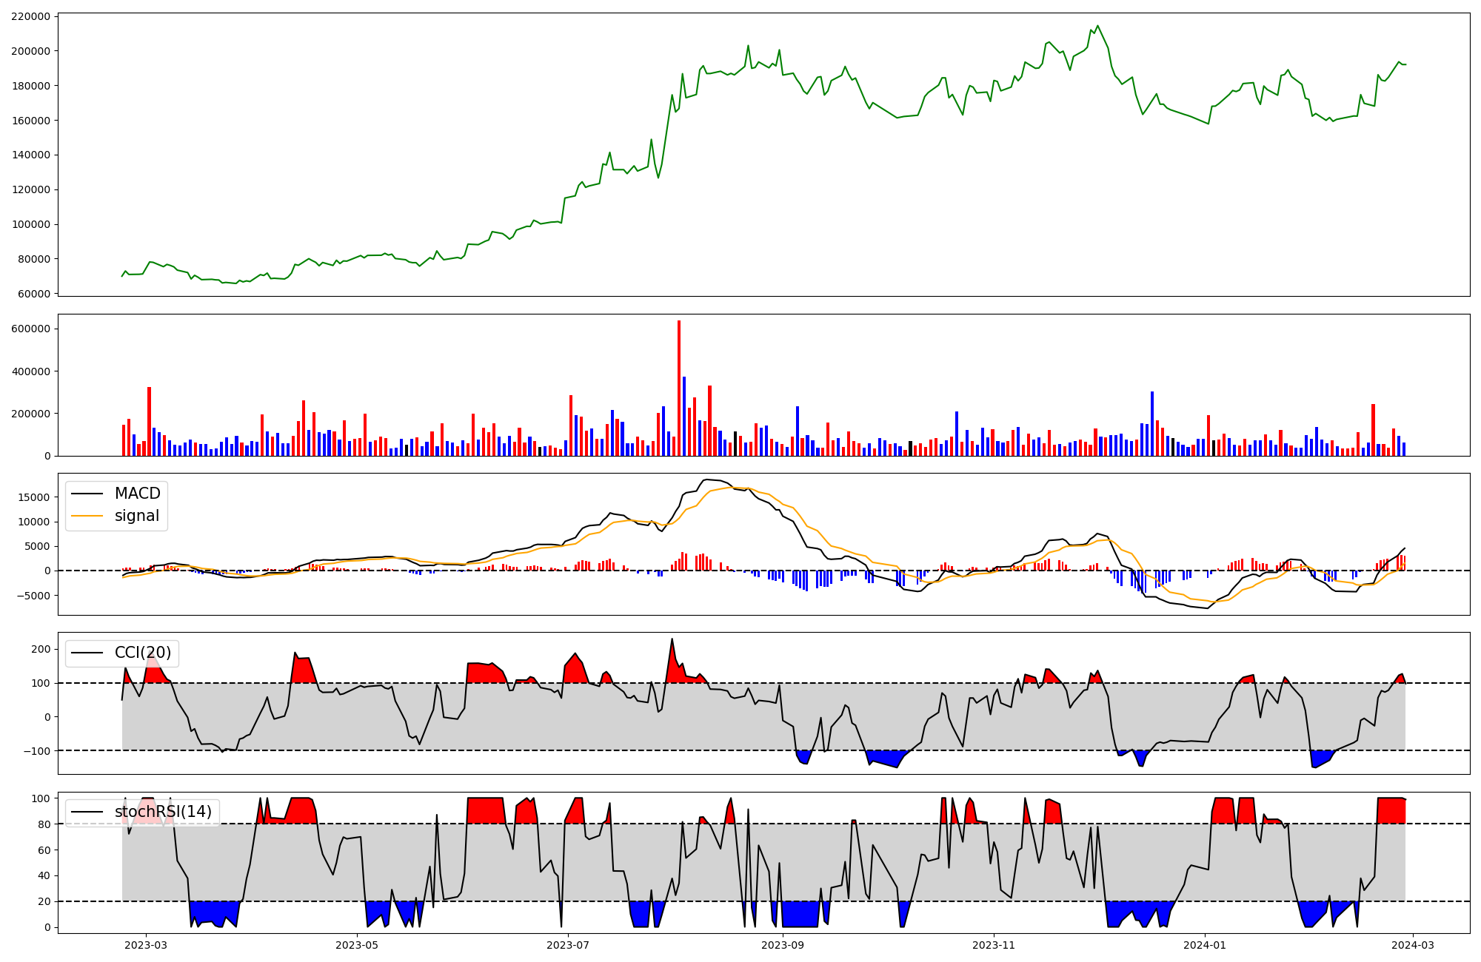This screenshot has height=962, width=1481.
Task: Click the 2023-05 x-axis date label
Action: (x=358, y=945)
